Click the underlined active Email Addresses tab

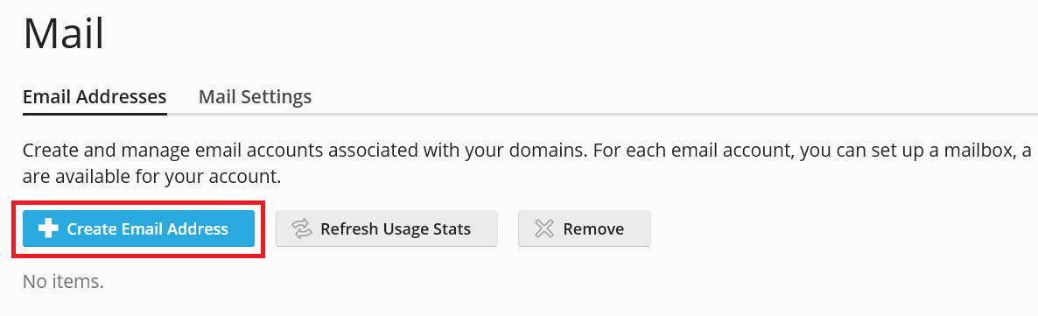click(x=95, y=96)
